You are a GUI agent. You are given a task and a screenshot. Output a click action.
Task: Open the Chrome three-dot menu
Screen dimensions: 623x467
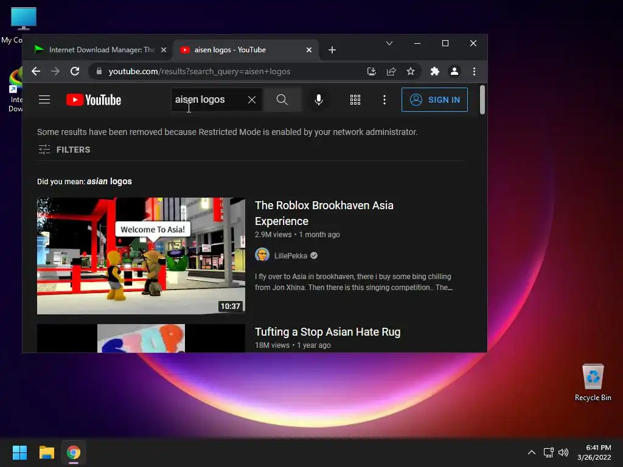(x=474, y=72)
